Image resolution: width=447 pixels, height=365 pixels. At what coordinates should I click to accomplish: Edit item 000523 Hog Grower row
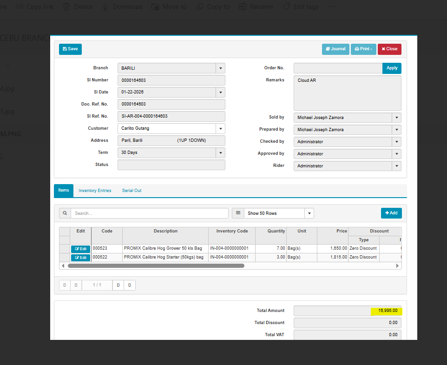coord(80,249)
